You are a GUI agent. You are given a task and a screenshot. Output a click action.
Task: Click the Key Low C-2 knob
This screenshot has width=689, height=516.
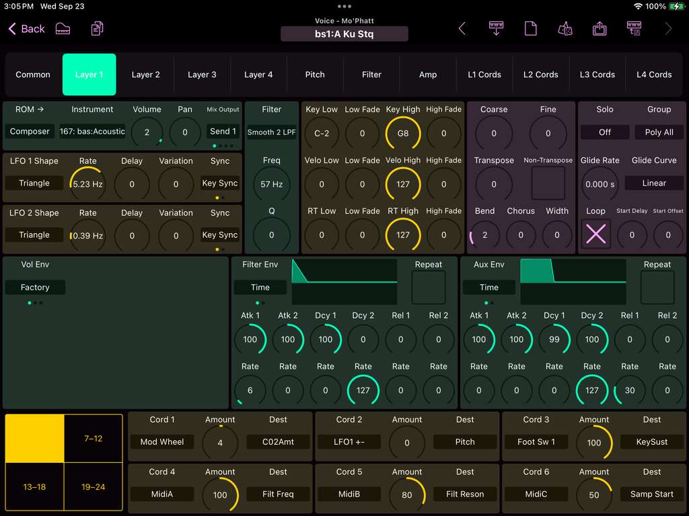[x=321, y=133]
